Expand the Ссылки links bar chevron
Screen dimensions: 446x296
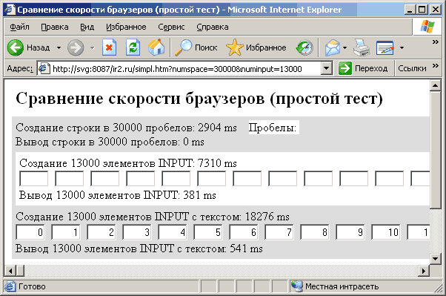click(x=435, y=66)
